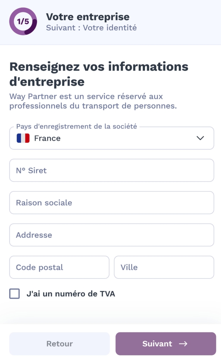221x360 pixels.
Task: Click the "J'ai un numéro de TVA" label
Action: pyautogui.click(x=71, y=294)
